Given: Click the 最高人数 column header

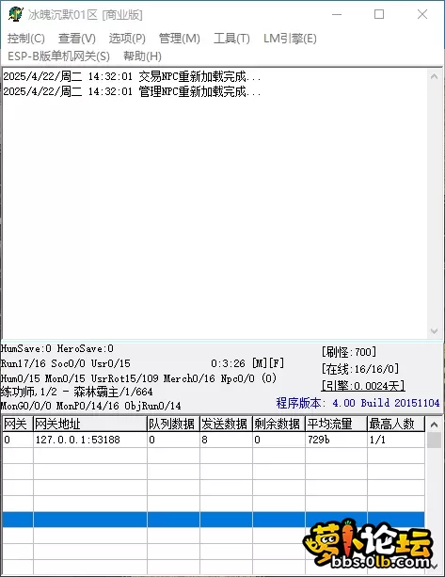Looking at the screenshot, I should 396,424.
